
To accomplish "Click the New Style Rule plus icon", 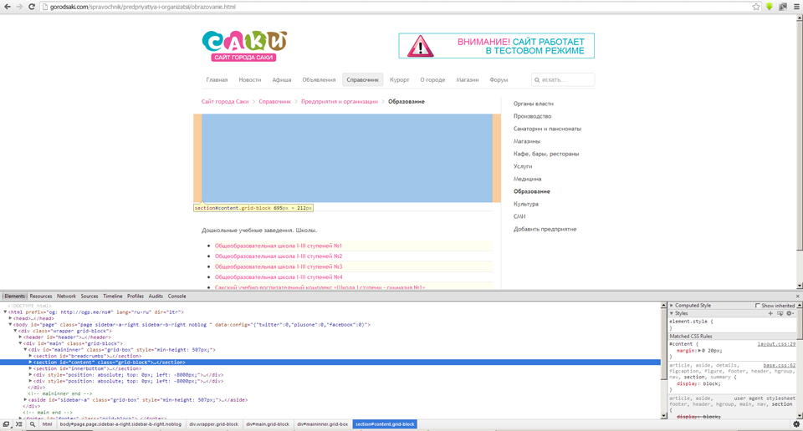I will pyautogui.click(x=770, y=313).
